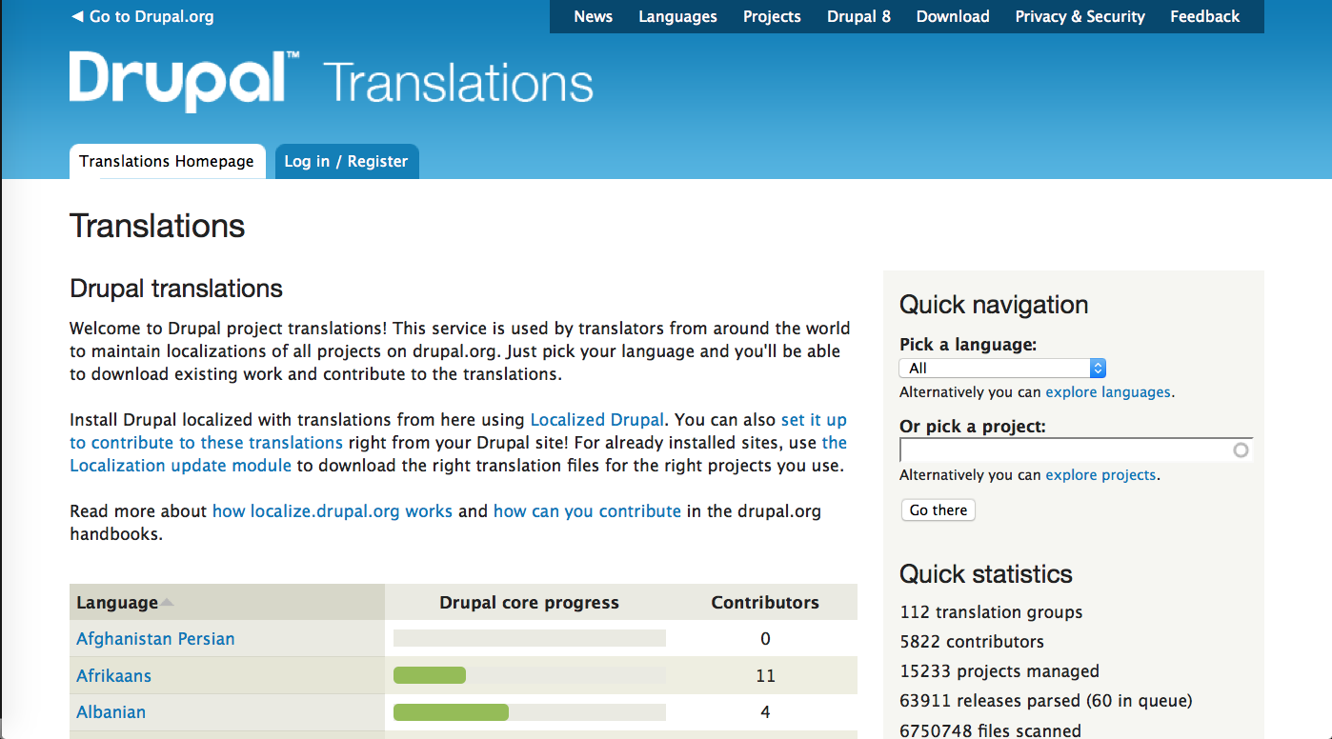Click the Afrikaans progress bar

click(x=530, y=675)
